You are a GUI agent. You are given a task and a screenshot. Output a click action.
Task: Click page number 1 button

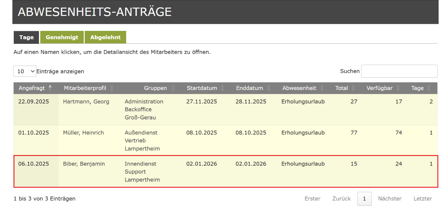tap(364, 199)
